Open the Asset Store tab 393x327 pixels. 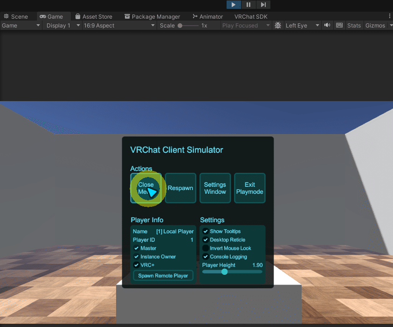pos(94,16)
